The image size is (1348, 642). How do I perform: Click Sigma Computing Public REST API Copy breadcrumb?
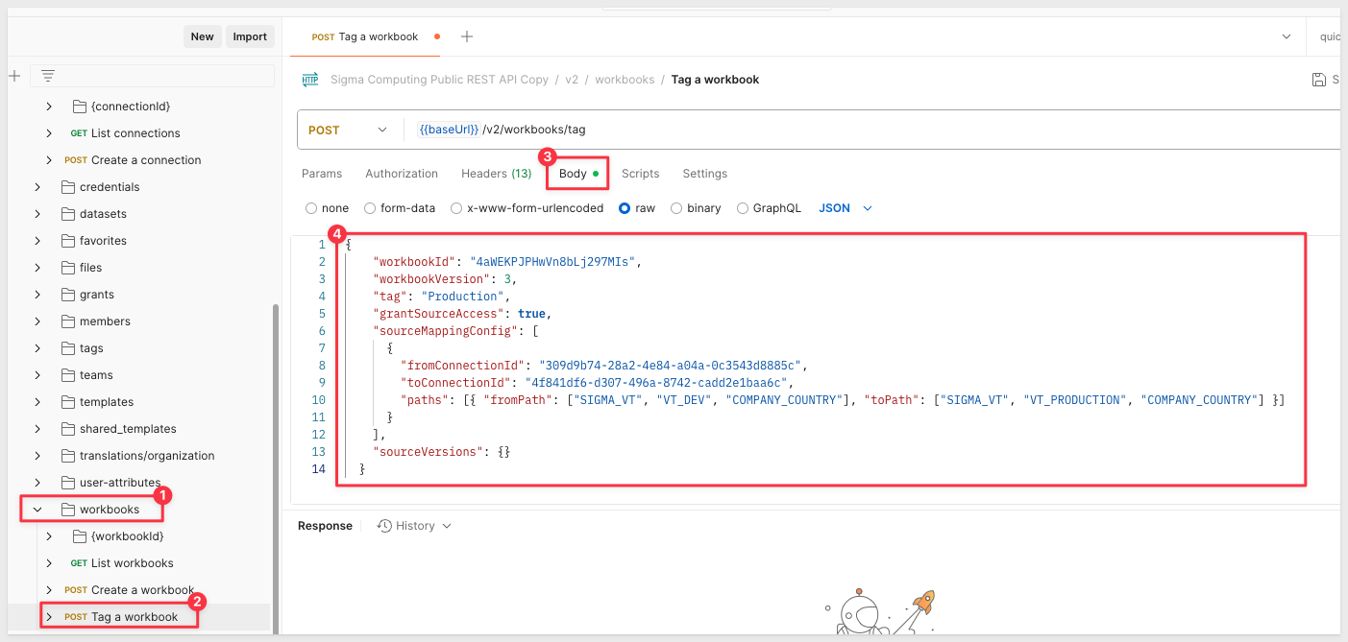(x=439, y=80)
